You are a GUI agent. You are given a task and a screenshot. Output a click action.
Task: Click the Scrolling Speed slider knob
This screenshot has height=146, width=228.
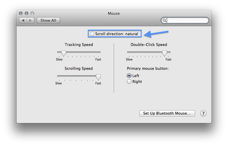98,77
